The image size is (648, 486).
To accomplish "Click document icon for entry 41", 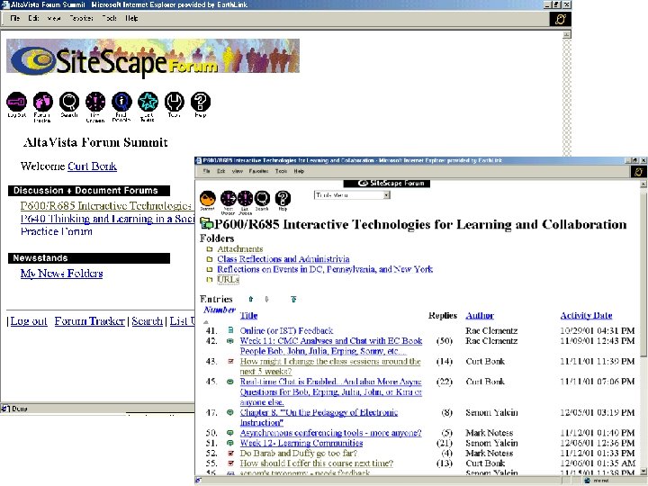I will [x=230, y=330].
